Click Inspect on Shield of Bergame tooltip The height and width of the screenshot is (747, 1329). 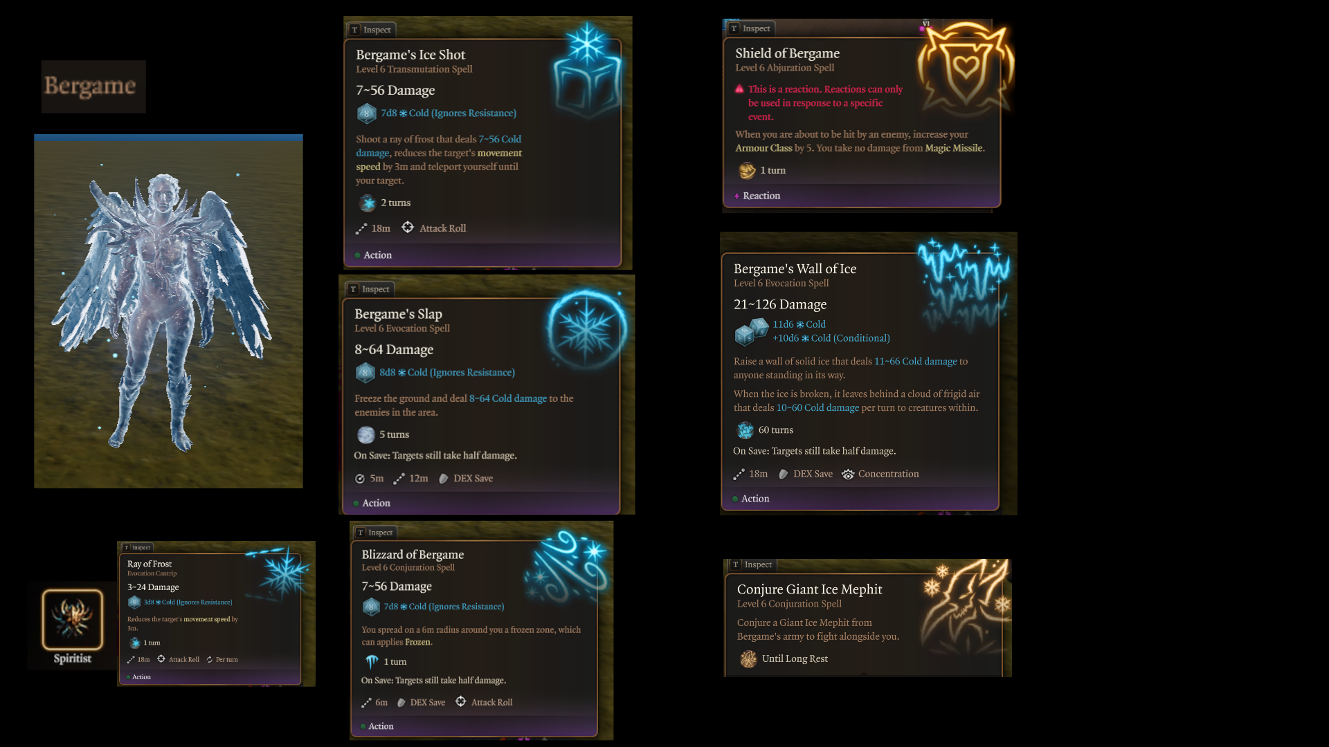[750, 28]
